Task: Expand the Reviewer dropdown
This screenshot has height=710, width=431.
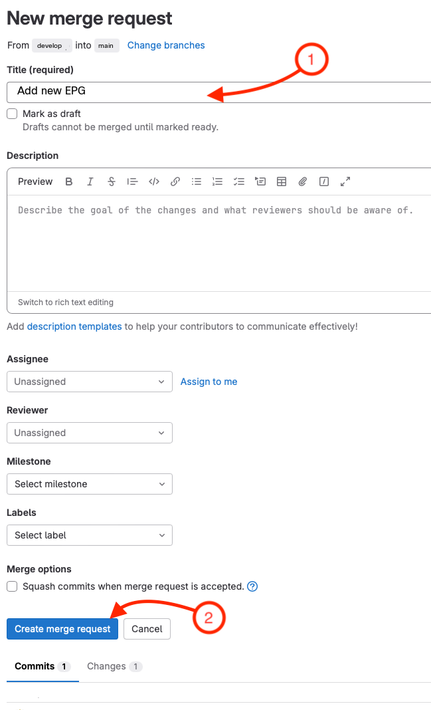Action: [89, 433]
